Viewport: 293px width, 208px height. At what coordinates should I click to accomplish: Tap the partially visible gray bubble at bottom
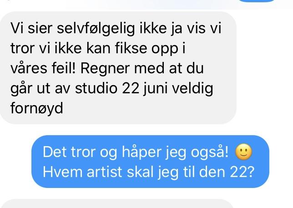tap(118, 204)
